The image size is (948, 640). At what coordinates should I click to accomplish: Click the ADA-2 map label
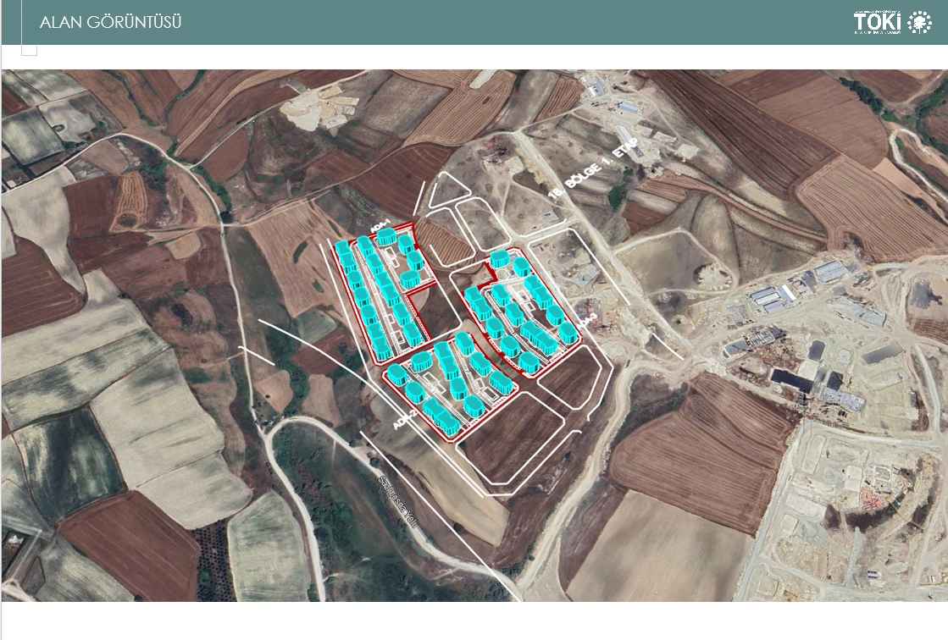tap(404, 419)
